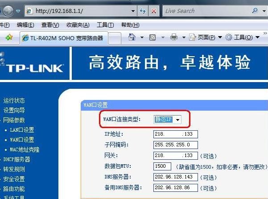
Task: Select the TL-R402M SOHO 宽带路由器 tab
Action: (64, 38)
